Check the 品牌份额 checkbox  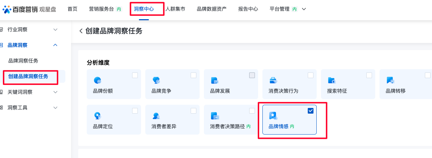coord(135,75)
